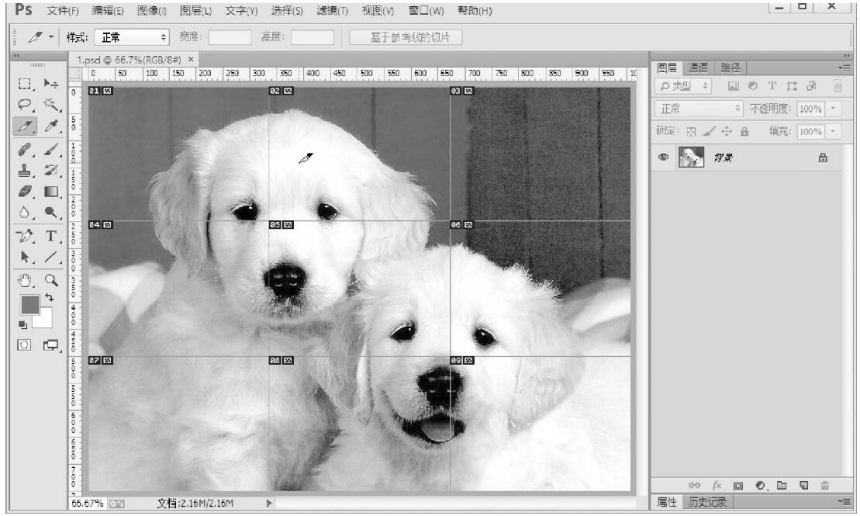Viewport: 860px width, 516px height.
Task: Select the Rectangular Marquee tool
Action: tap(24, 83)
